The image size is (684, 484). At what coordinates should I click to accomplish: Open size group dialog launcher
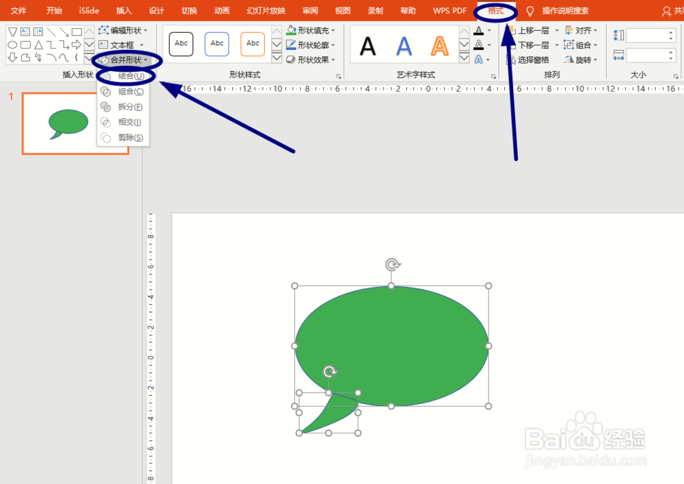(676, 77)
